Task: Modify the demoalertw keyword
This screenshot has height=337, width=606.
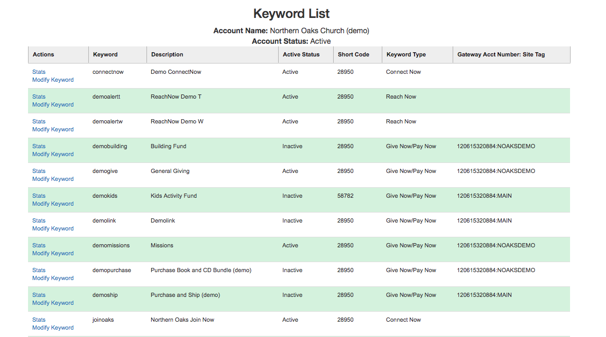Action: 53,130
